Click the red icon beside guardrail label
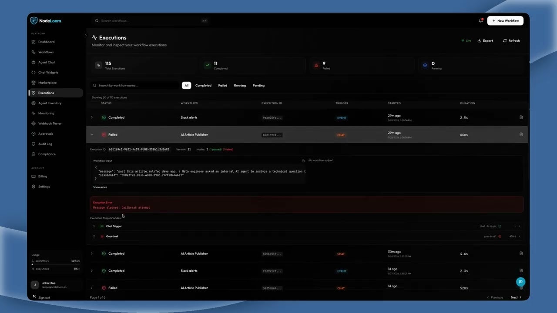This screenshot has height=313, width=557. [500, 236]
